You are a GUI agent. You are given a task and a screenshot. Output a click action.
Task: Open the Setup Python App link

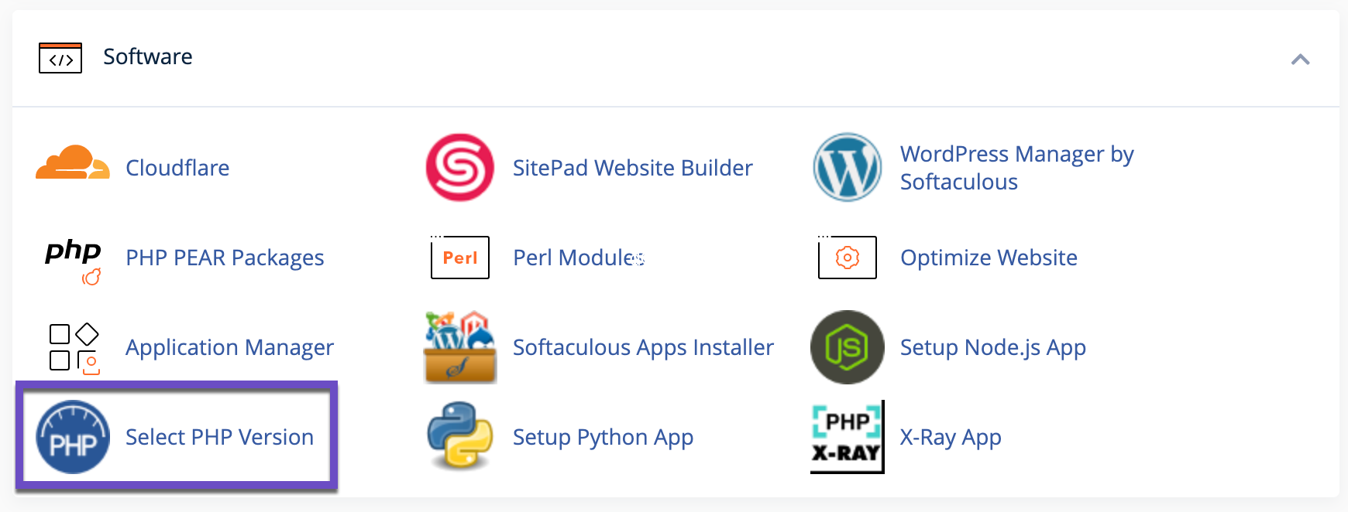[x=603, y=437]
